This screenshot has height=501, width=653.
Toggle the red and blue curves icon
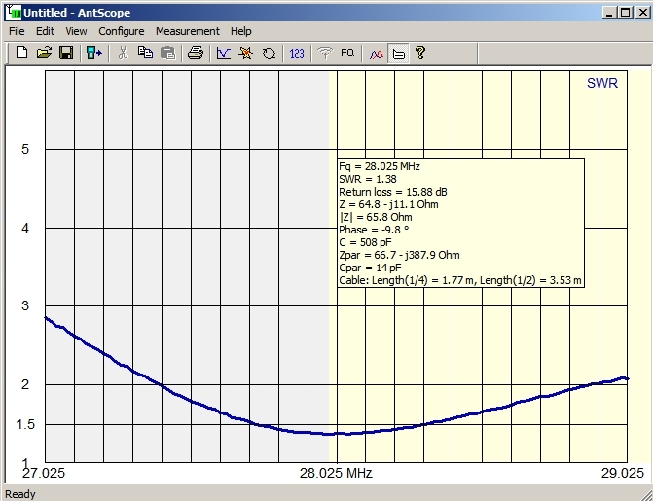pyautogui.click(x=376, y=54)
